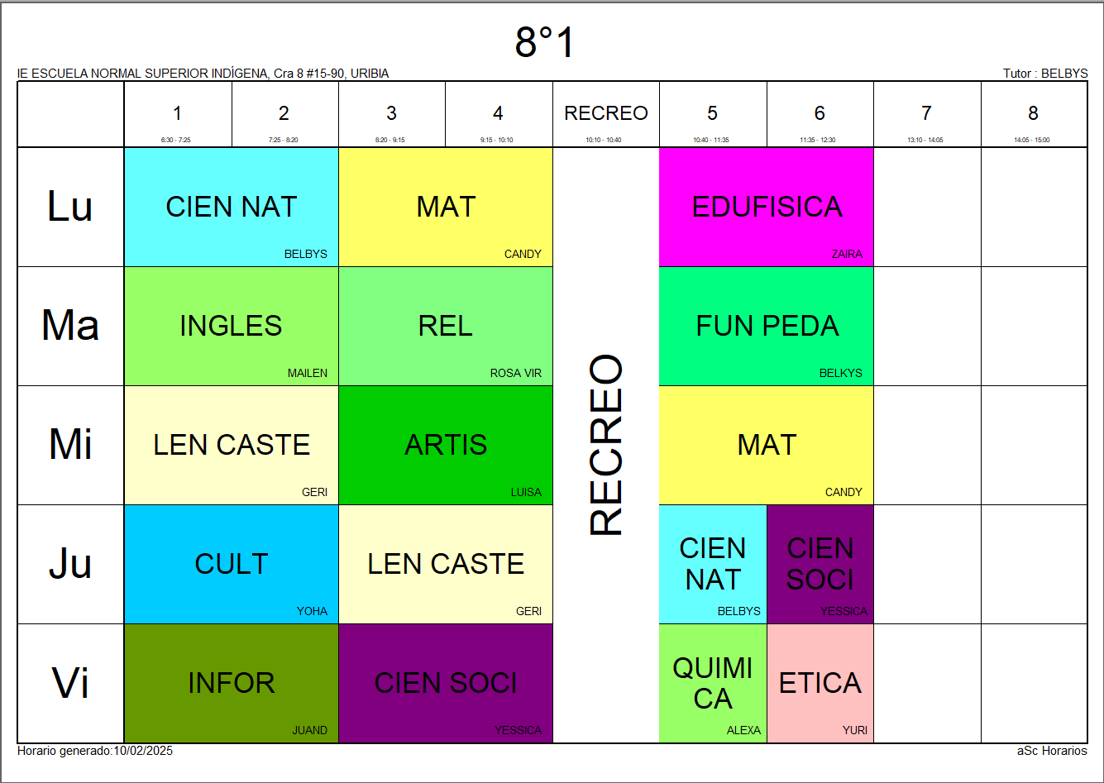Screen dimensions: 1104x783
Task: Open the INGLES lesson taught by MAILEN
Action: pos(231,326)
